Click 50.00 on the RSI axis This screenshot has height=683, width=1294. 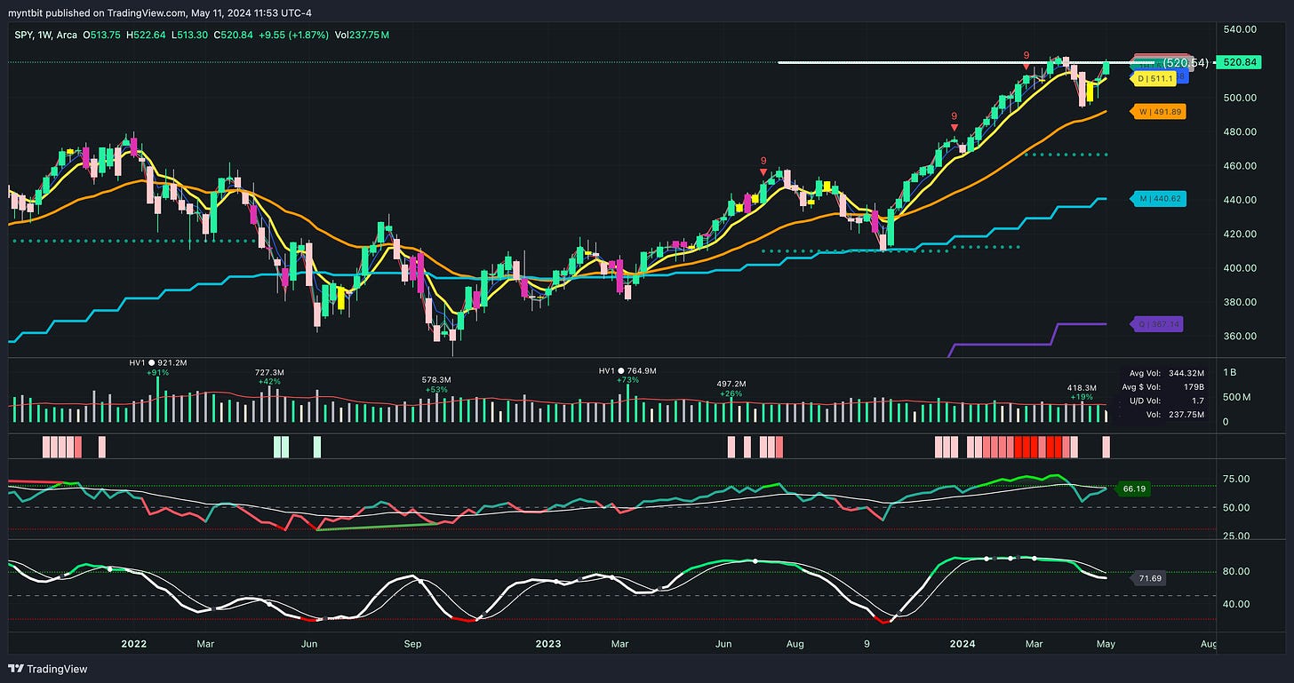coord(1236,507)
